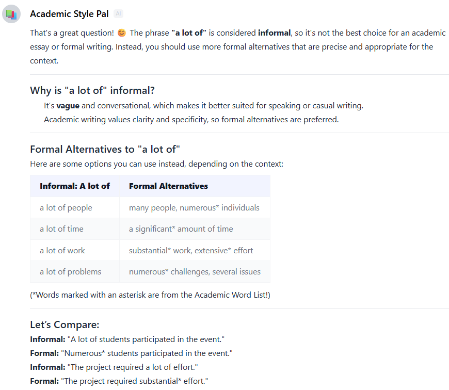Click the "Why is 'a lot of' informal?" heading
Image resolution: width=449 pixels, height=390 pixels.
point(92,90)
